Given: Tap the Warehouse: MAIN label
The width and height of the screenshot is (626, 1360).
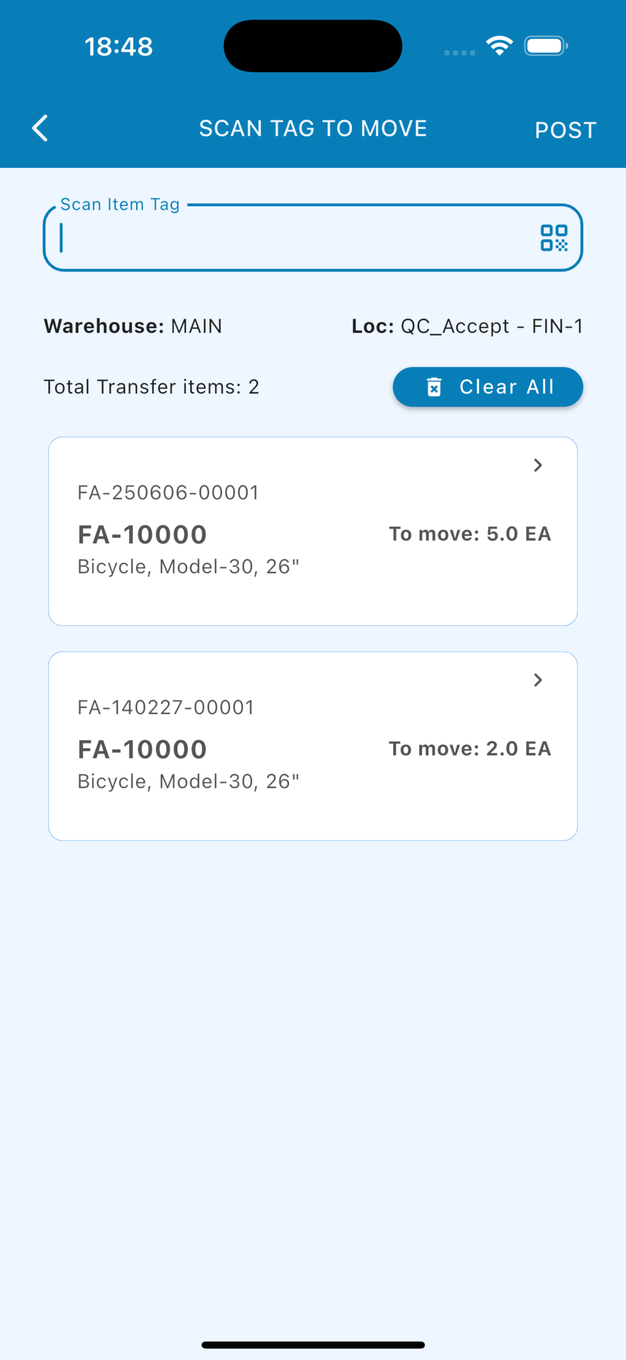Looking at the screenshot, I should [133, 326].
